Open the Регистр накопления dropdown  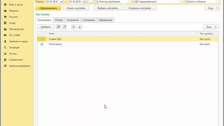pos(130,2)
